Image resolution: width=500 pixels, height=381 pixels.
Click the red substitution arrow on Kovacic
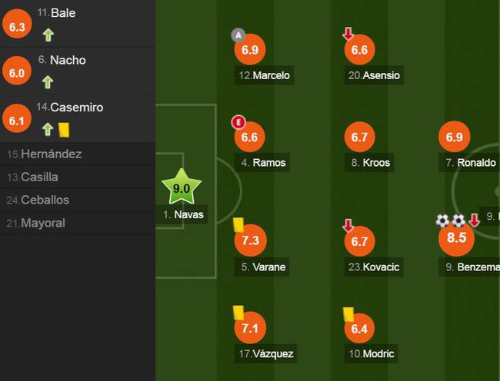[x=348, y=225]
